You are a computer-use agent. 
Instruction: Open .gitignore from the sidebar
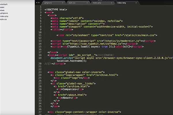pyautogui.click(x=4, y=13)
